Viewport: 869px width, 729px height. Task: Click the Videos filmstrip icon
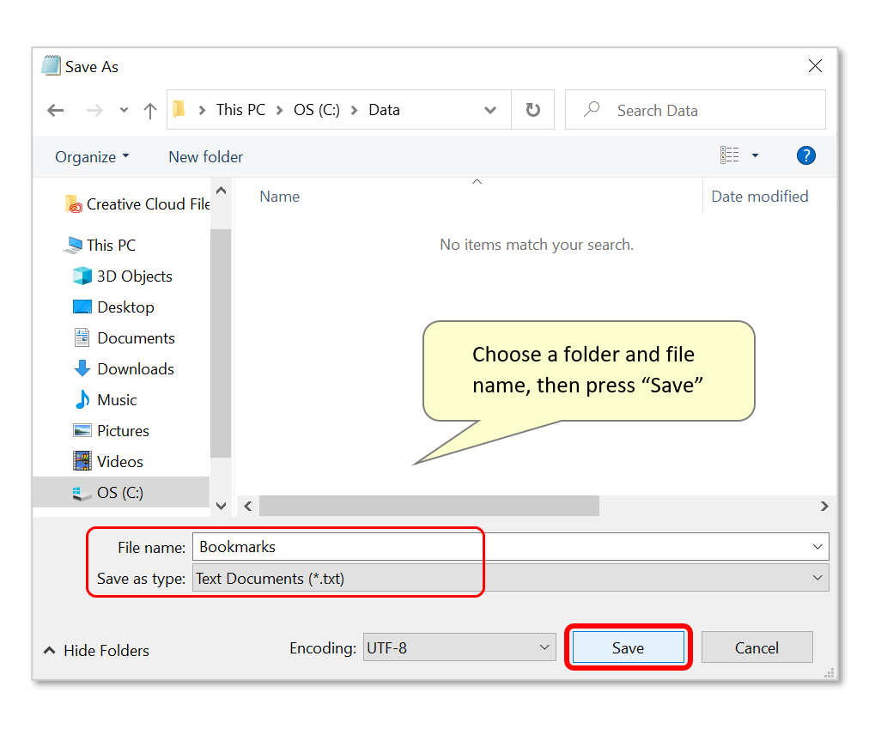point(82,461)
